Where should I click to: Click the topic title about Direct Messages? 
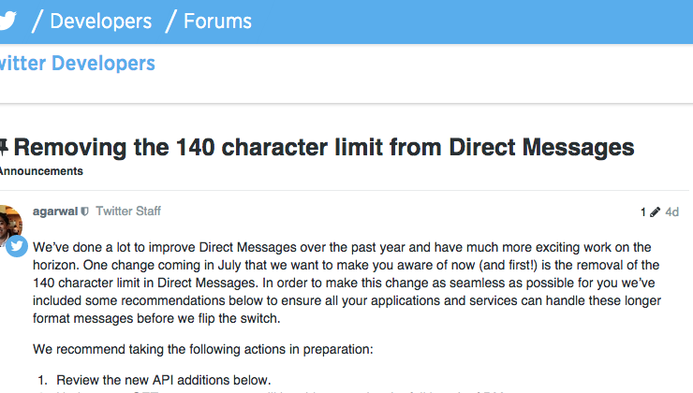(x=324, y=147)
